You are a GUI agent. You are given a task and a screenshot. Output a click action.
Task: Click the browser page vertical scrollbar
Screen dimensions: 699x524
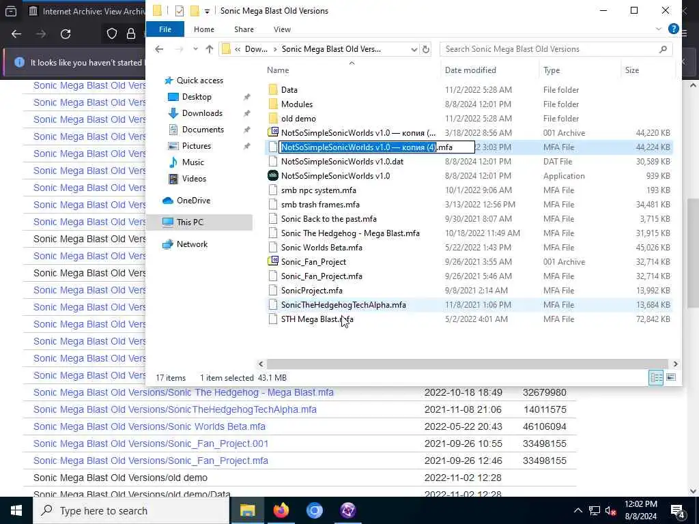(694, 252)
